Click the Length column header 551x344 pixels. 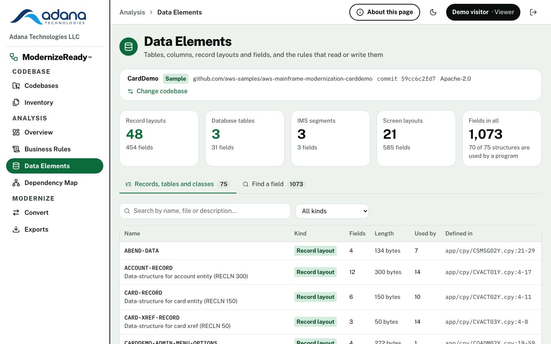[x=384, y=234]
